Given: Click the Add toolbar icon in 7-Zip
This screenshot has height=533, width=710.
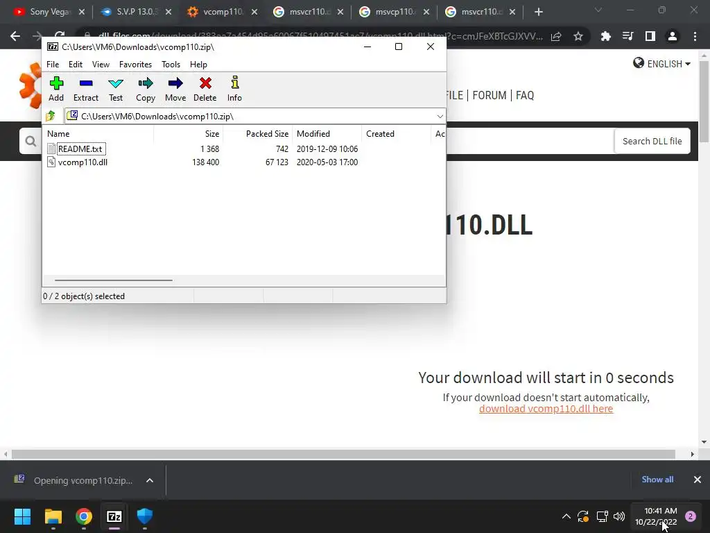Looking at the screenshot, I should (56, 89).
